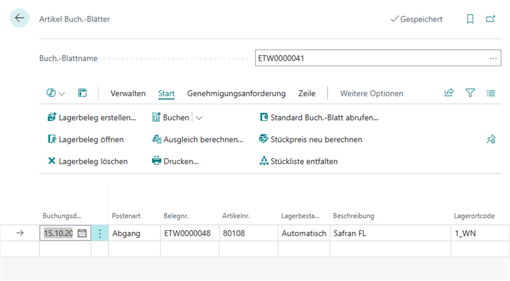Select the row via the arrow indicator

coord(20,233)
